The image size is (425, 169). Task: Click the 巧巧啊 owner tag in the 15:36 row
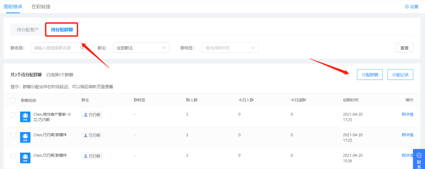[x=92, y=156]
